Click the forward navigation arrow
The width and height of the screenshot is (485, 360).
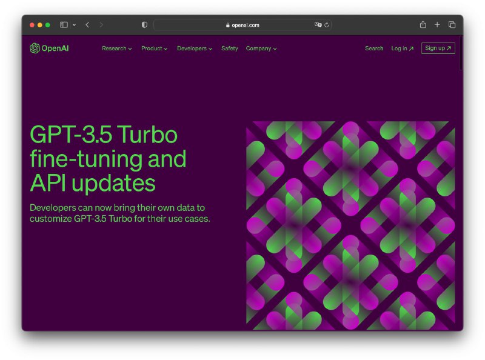click(x=101, y=25)
